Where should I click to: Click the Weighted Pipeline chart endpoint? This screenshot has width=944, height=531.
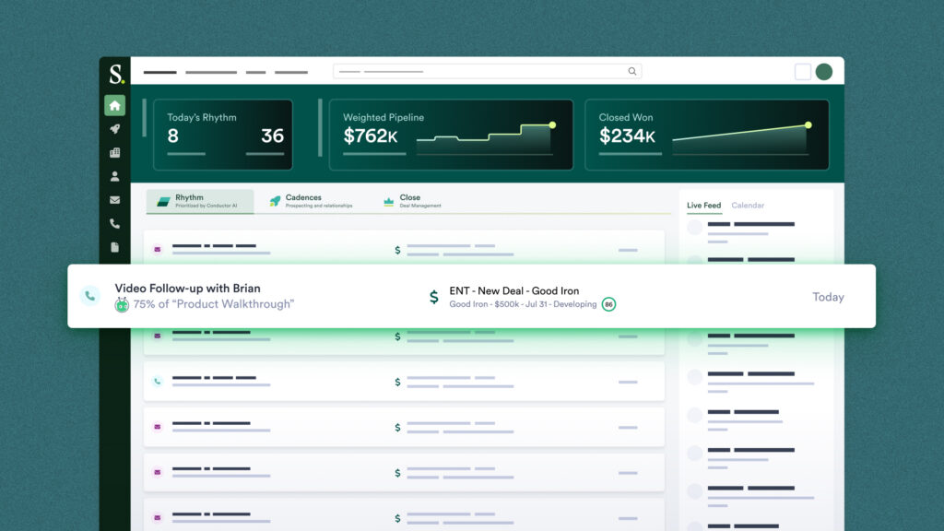[x=552, y=125]
